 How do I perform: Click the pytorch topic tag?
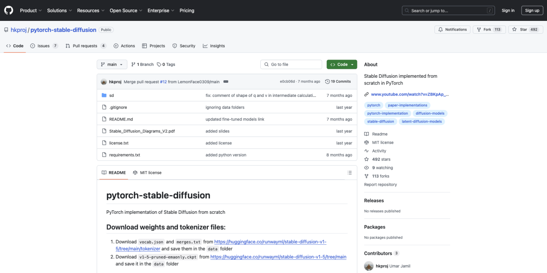point(373,105)
